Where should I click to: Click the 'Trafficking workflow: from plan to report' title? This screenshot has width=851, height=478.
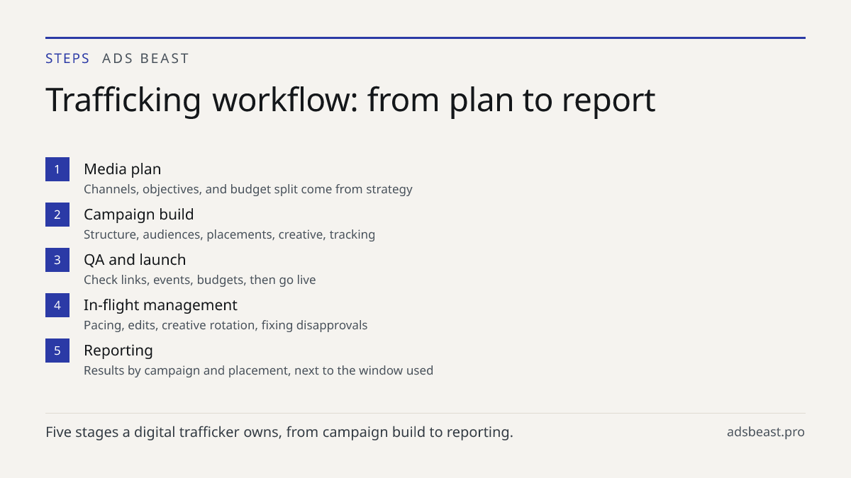[x=350, y=100]
